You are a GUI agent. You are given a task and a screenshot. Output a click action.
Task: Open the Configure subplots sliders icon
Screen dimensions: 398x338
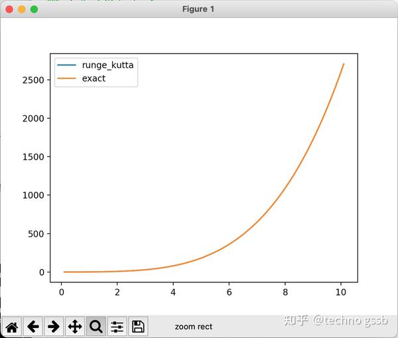click(117, 326)
